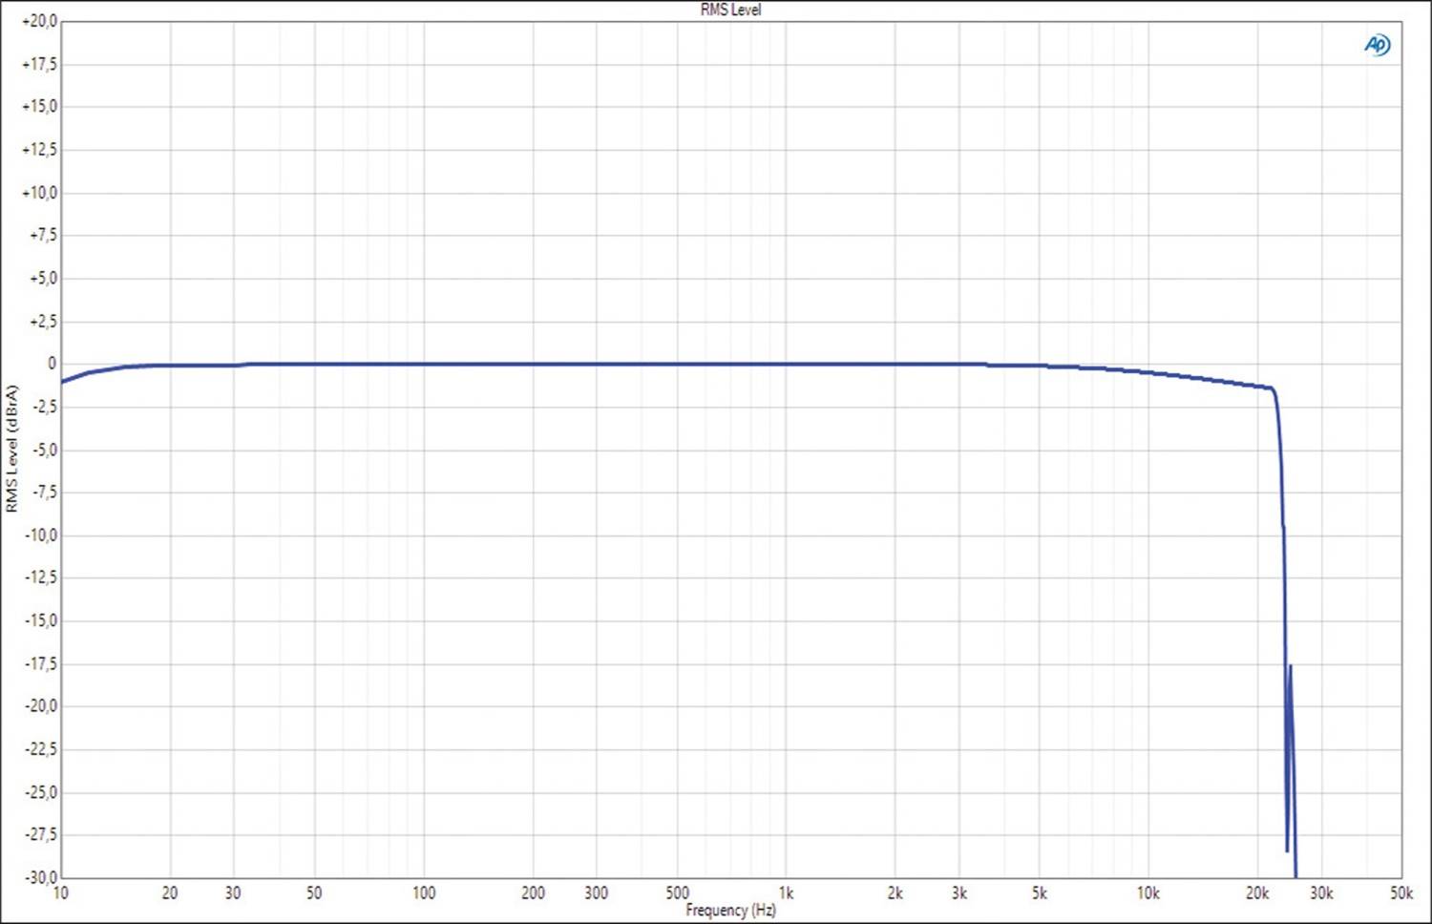Click the +2,5 level axis value
The width and height of the screenshot is (1432, 924).
coord(43,321)
